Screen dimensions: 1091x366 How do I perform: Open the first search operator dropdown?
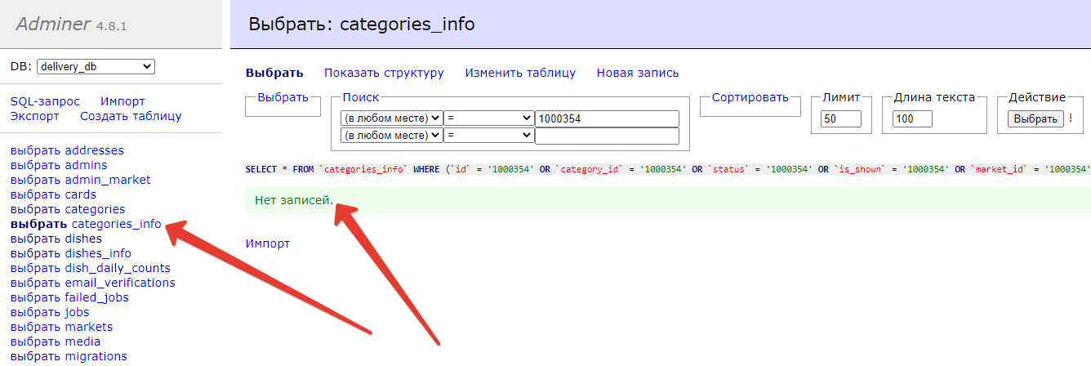(x=488, y=118)
